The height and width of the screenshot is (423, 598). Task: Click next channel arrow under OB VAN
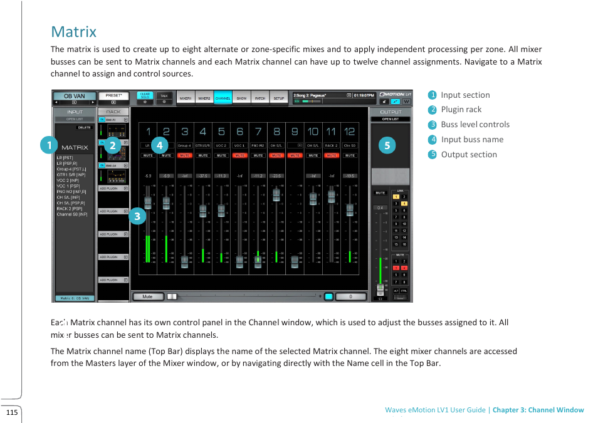click(x=92, y=102)
